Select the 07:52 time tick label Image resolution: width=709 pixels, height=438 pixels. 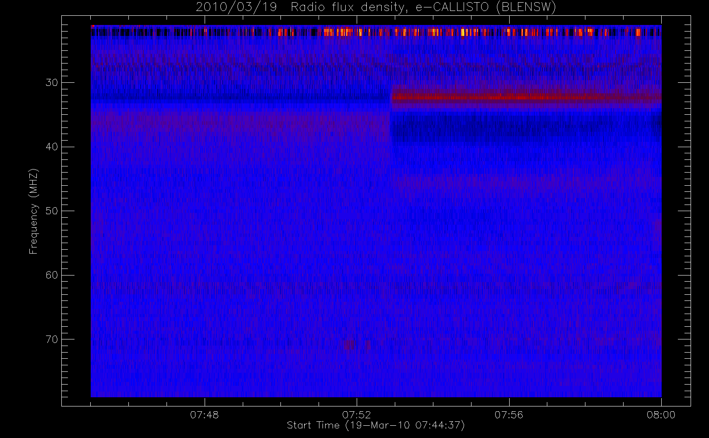(357, 415)
